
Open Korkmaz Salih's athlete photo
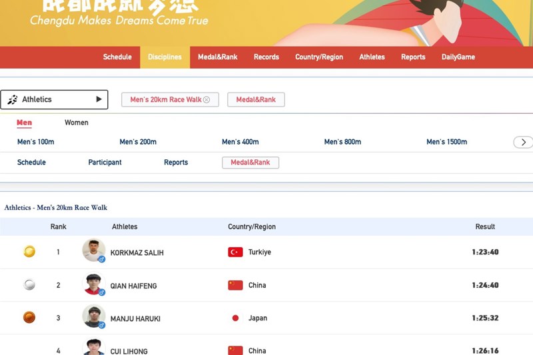coord(93,250)
